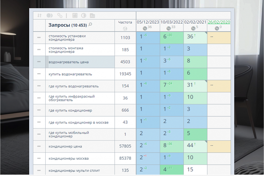The width and height of the screenshot is (264, 176).
Task: Click frequency value 85378
Action: point(125,158)
